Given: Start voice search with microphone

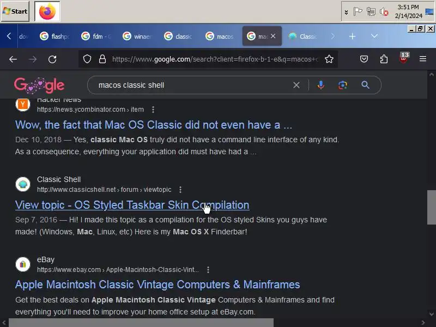Looking at the screenshot, I should click(x=321, y=85).
